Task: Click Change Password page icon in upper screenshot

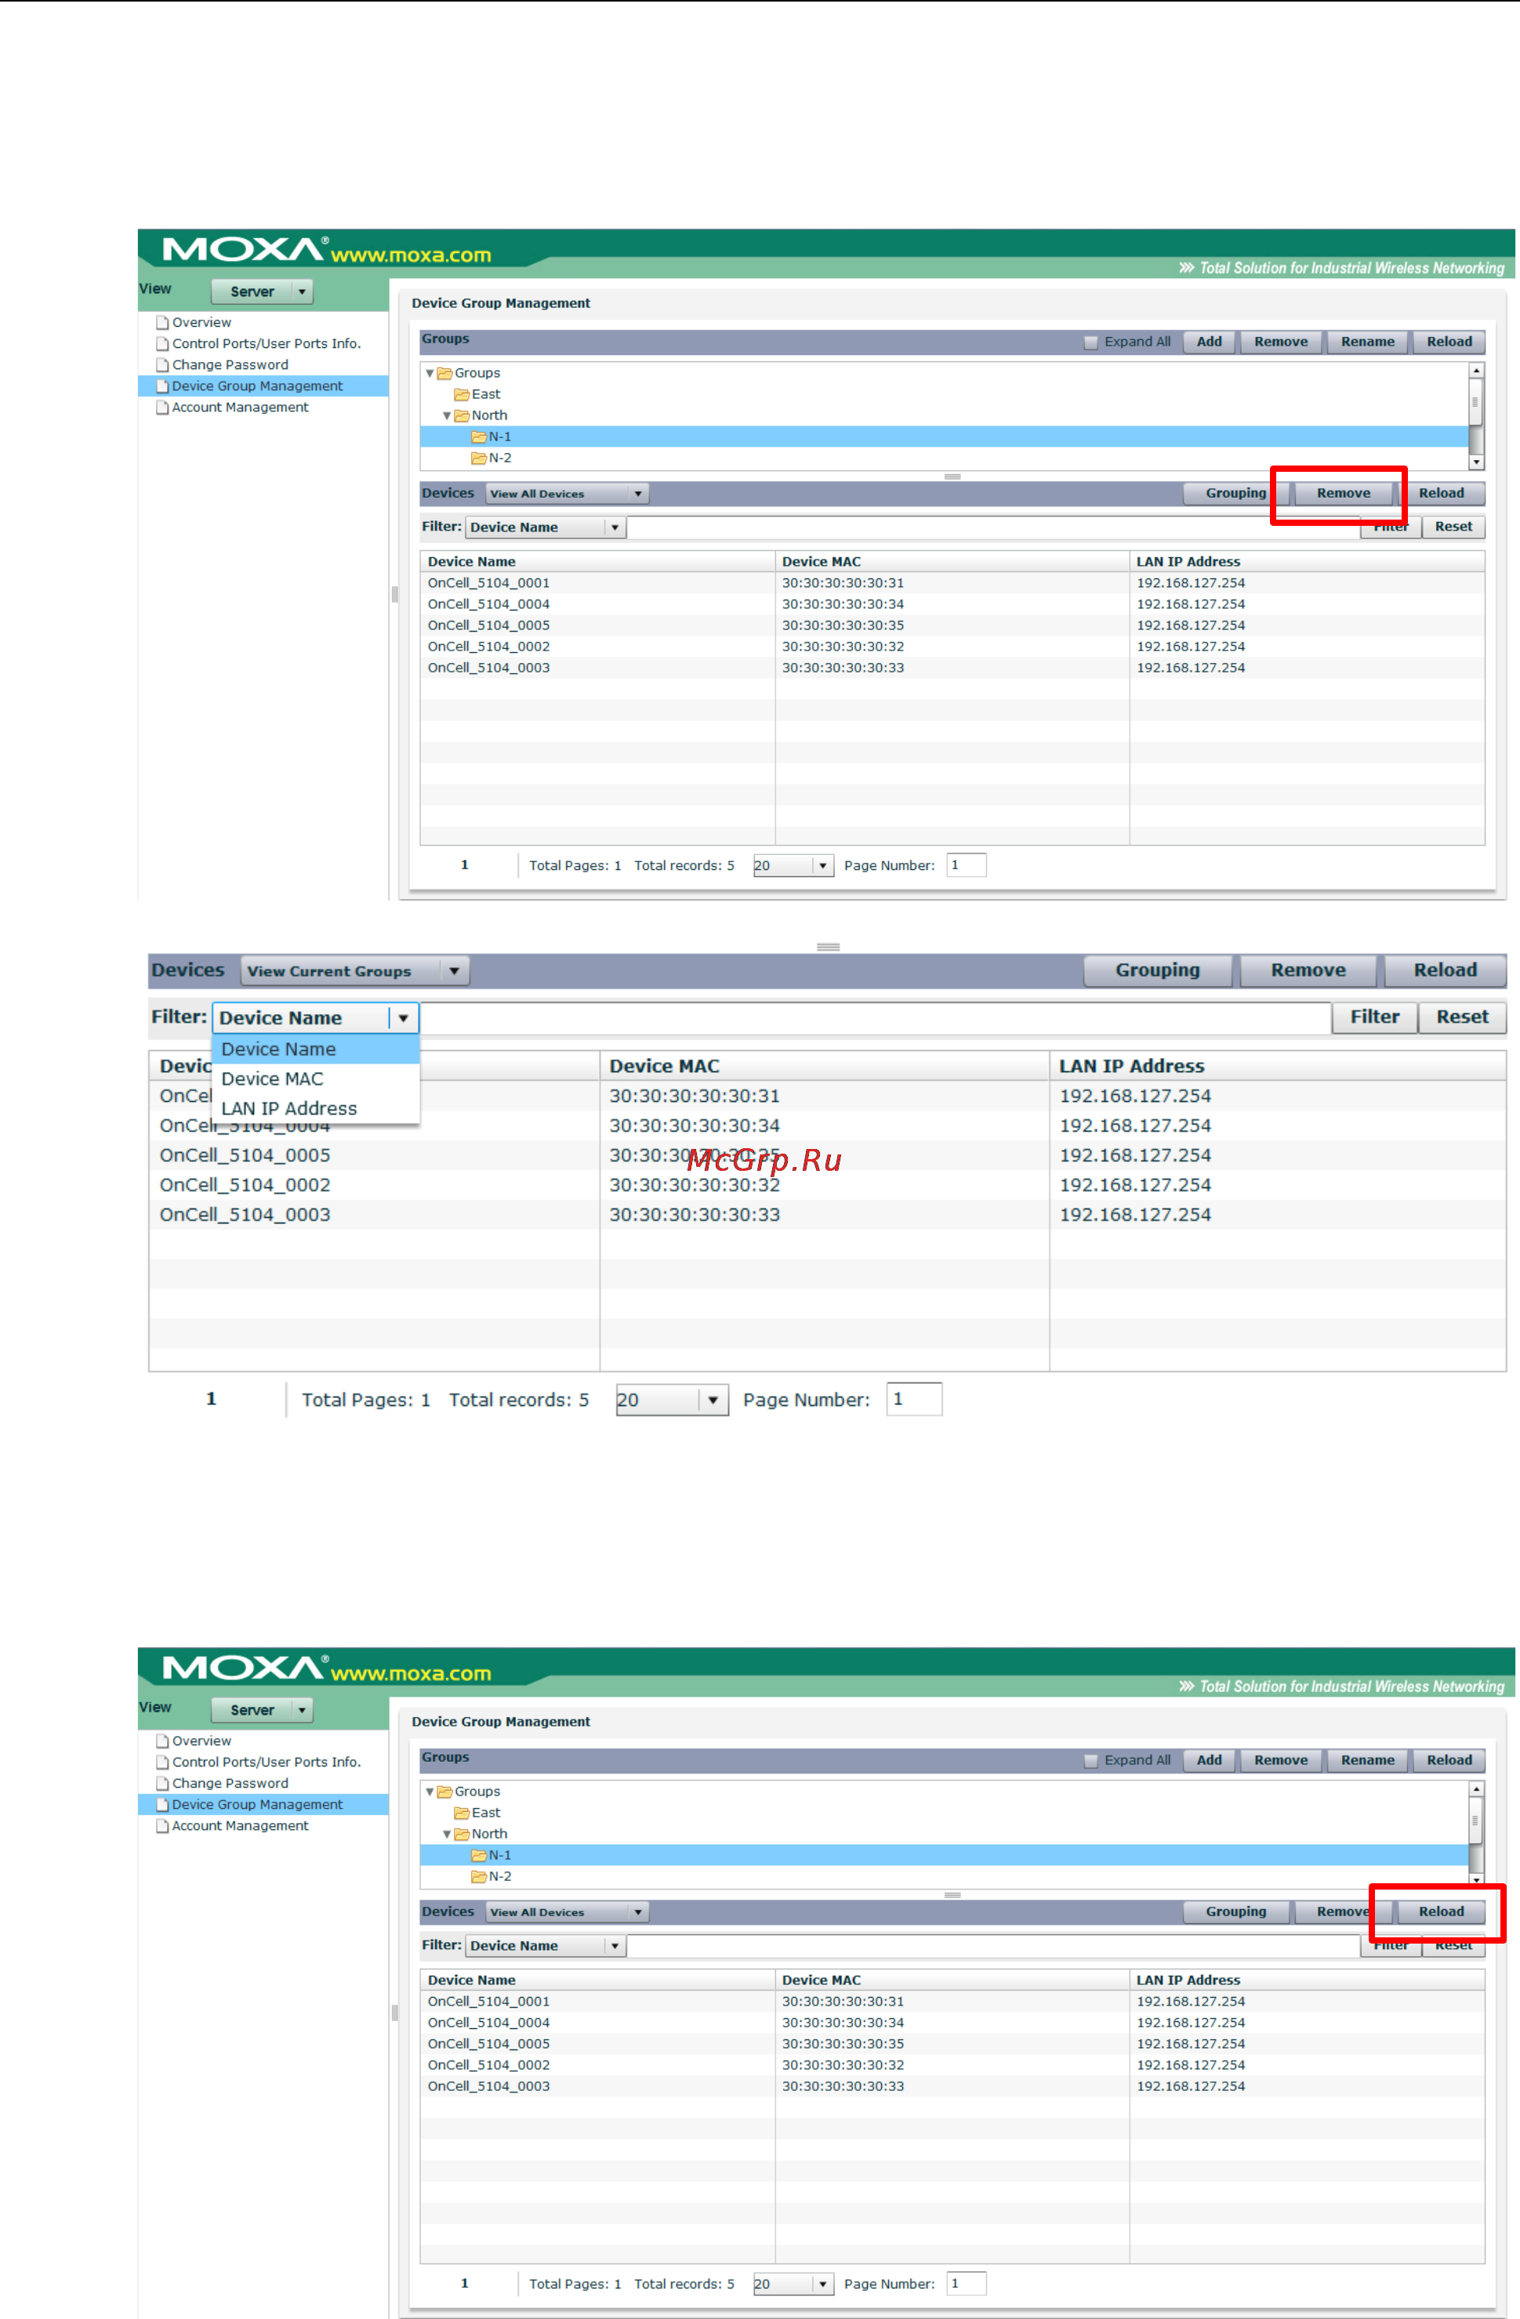Action: (163, 365)
